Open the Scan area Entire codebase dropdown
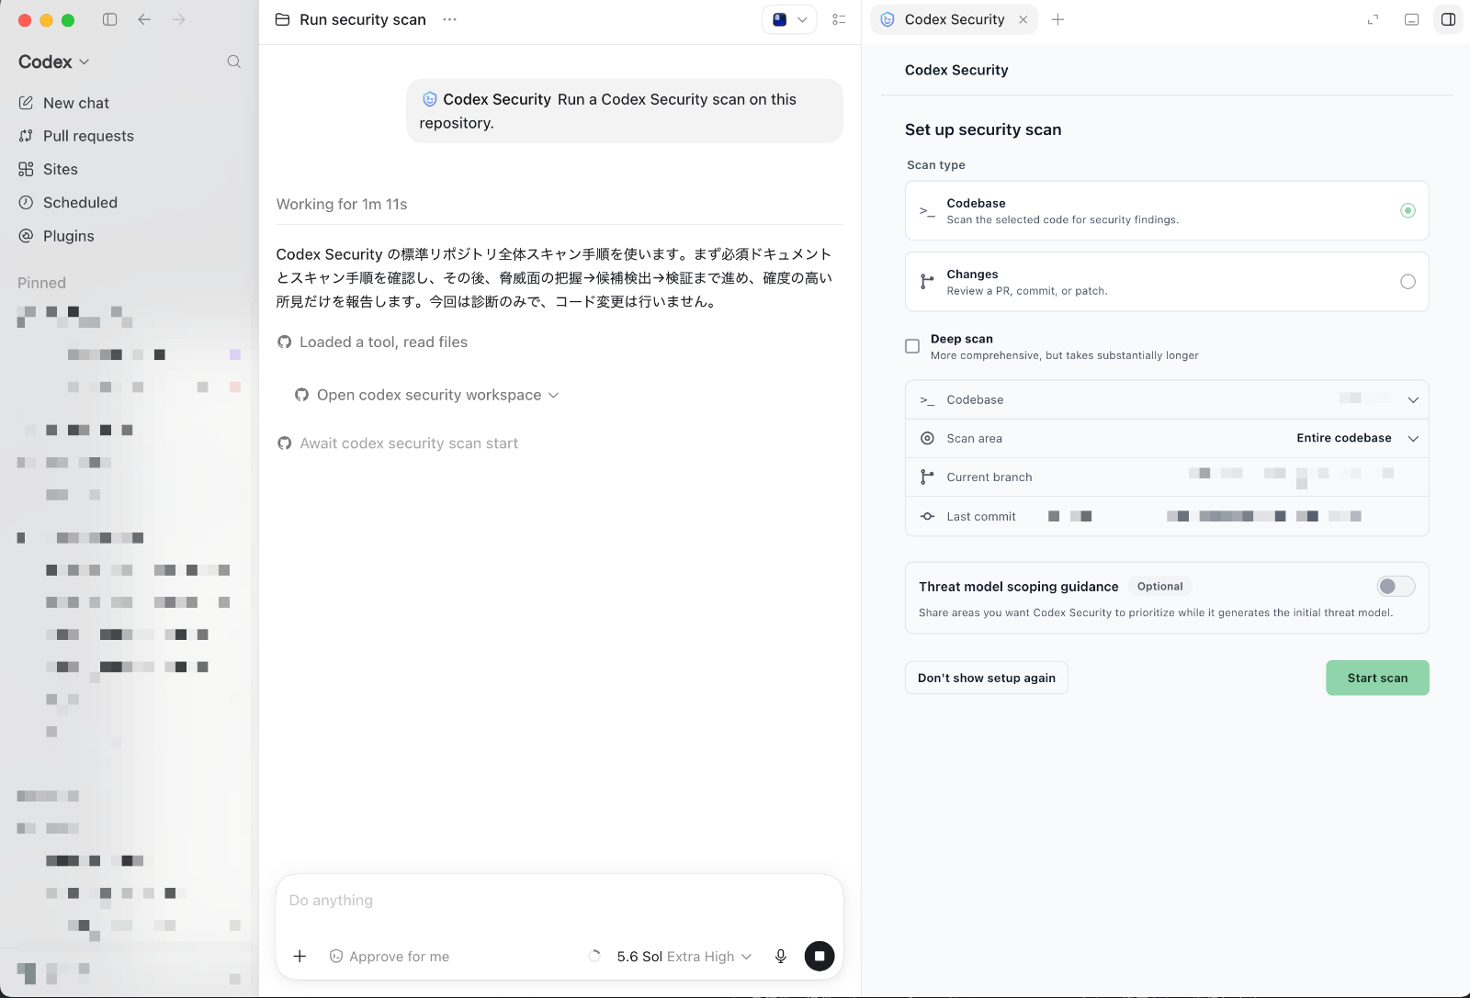The image size is (1470, 998). (1358, 438)
